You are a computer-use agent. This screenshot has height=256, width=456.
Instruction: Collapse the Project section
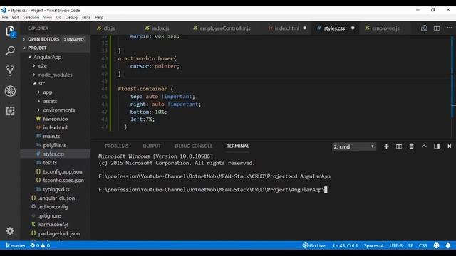[x=56, y=48]
